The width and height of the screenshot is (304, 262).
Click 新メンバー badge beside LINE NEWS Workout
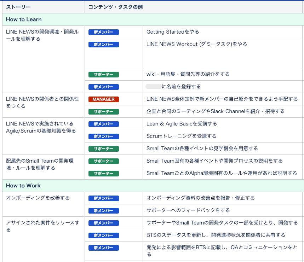pyautogui.click(x=104, y=45)
